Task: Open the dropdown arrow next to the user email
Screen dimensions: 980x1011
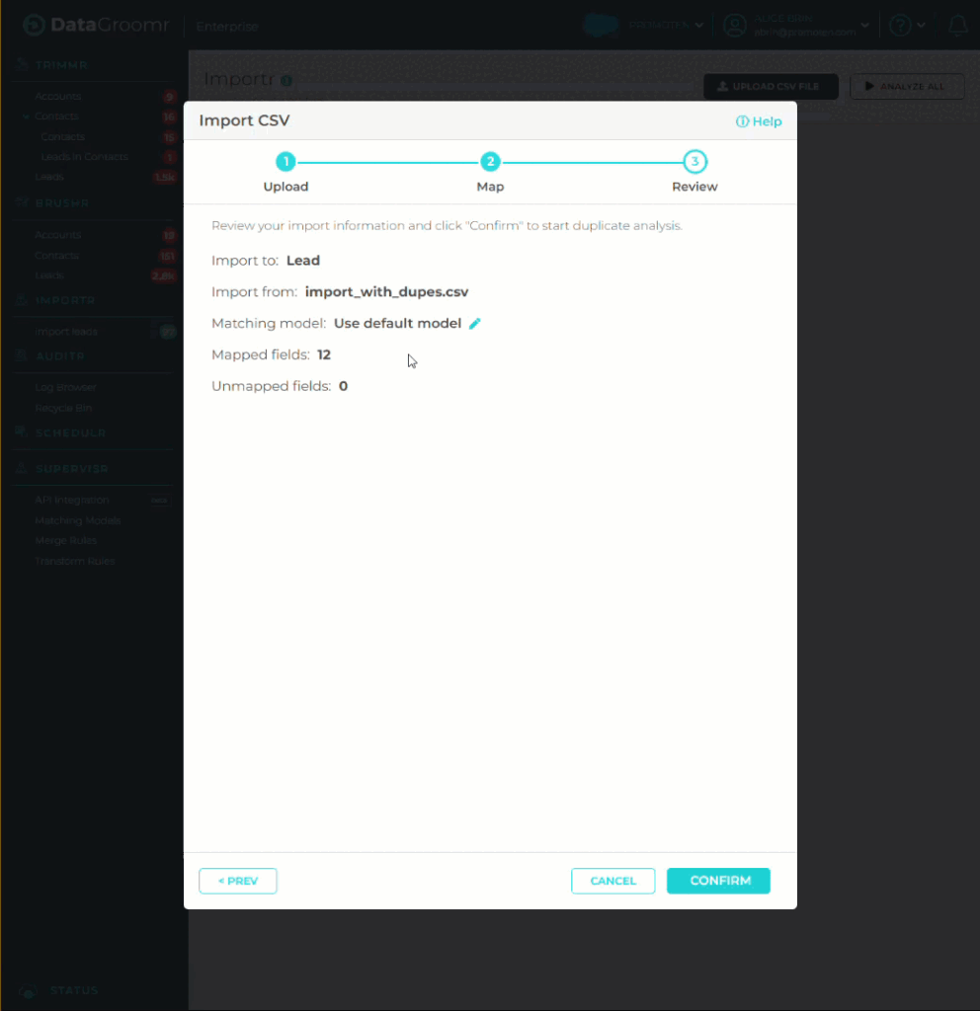Action: (x=865, y=26)
